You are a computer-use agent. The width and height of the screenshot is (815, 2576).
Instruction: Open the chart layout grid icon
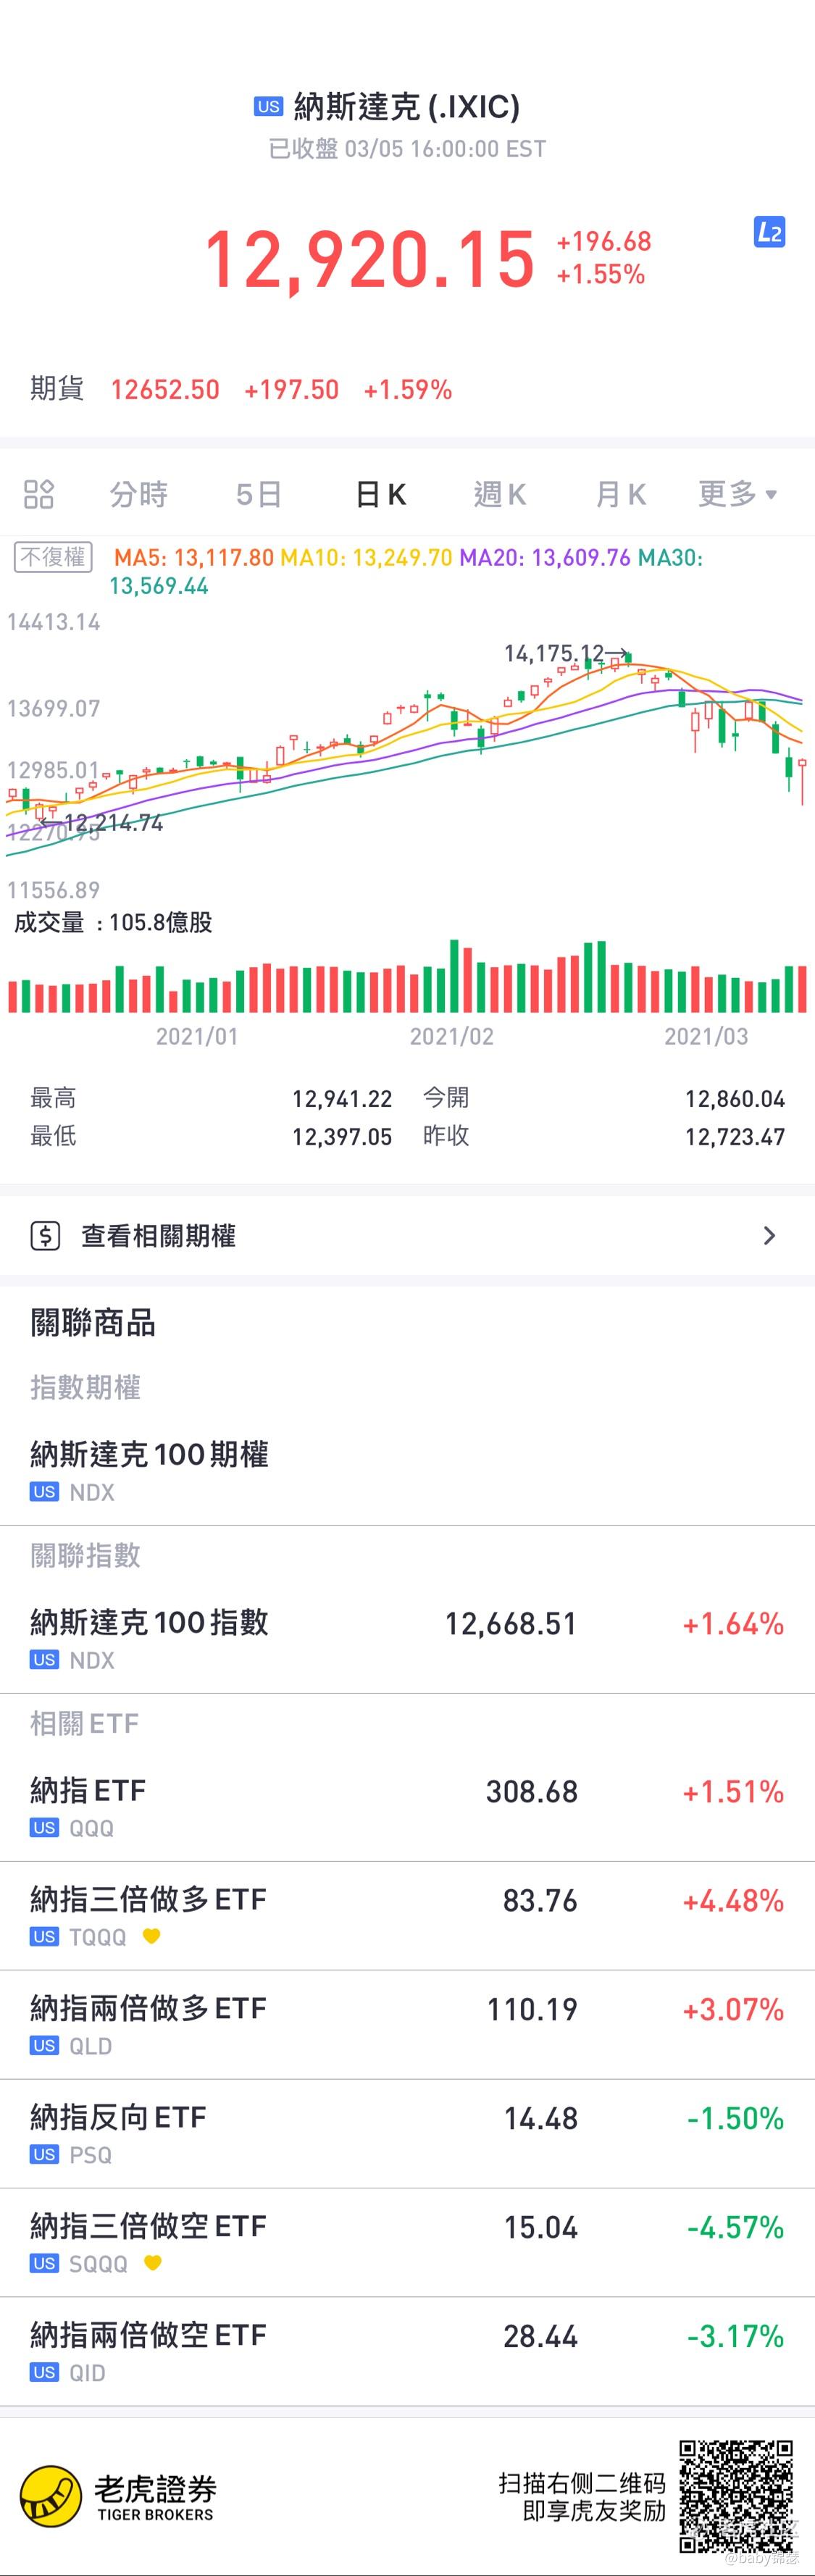point(39,494)
